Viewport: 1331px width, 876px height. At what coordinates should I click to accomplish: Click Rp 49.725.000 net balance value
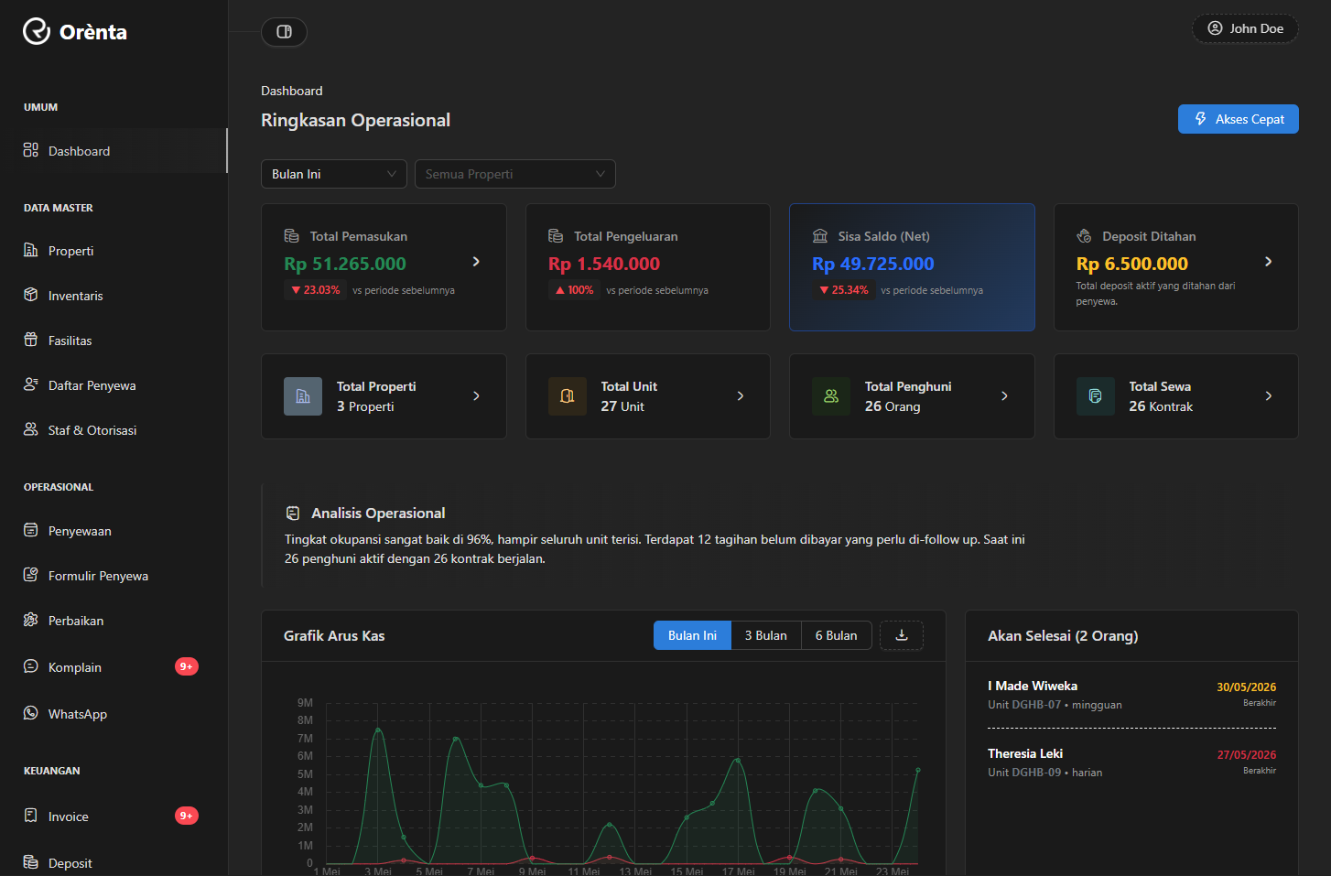pyautogui.click(x=873, y=264)
